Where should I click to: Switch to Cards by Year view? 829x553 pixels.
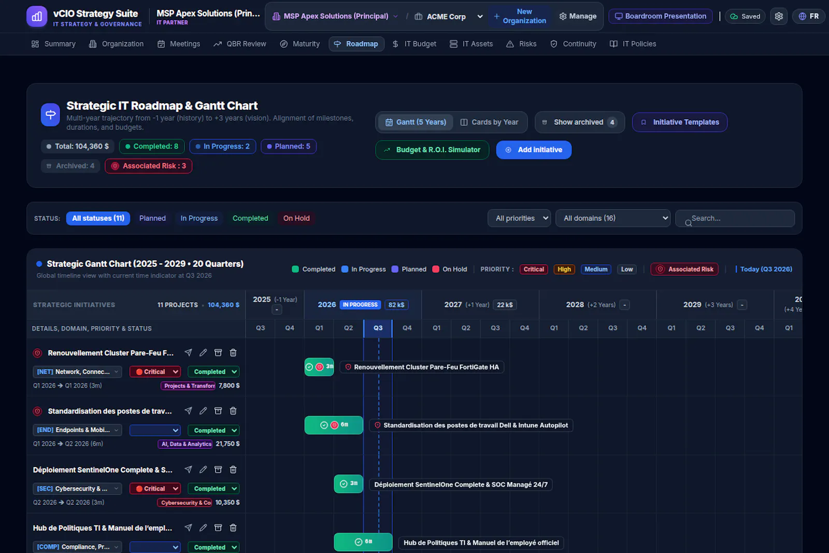coord(490,122)
